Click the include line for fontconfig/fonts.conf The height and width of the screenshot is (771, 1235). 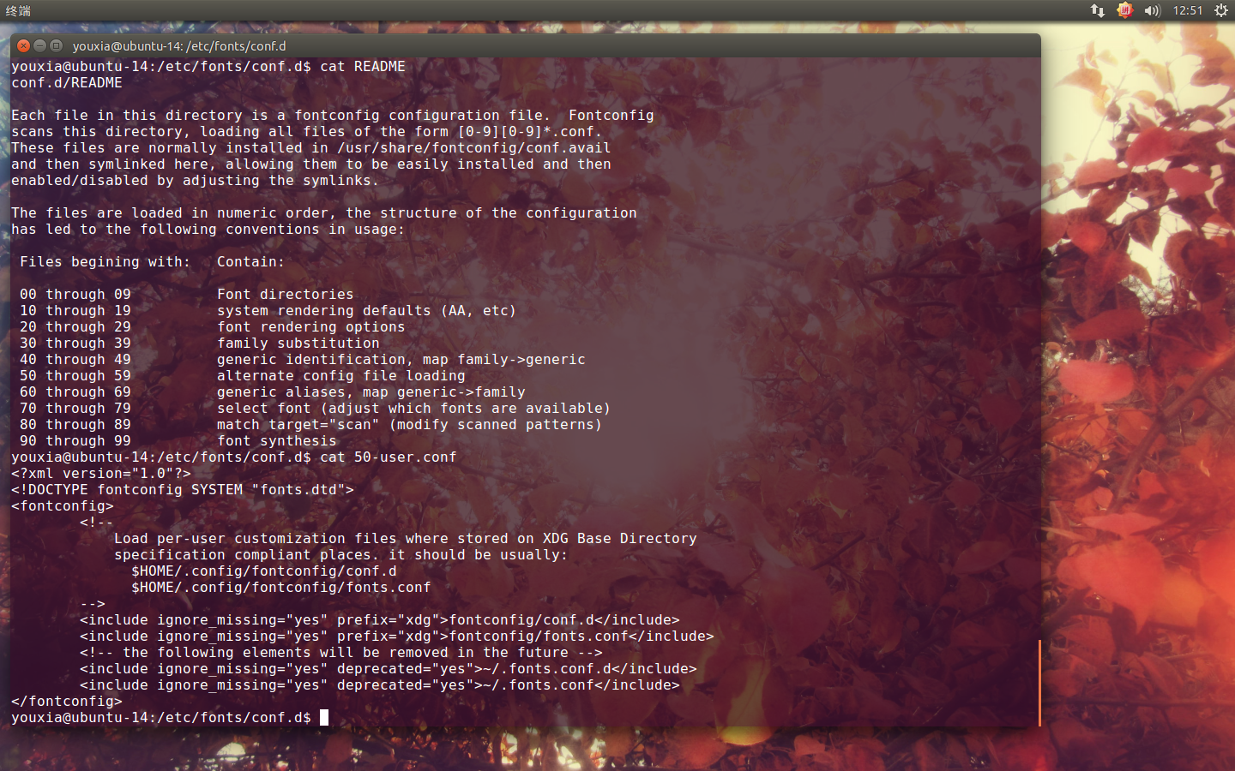pos(397,636)
